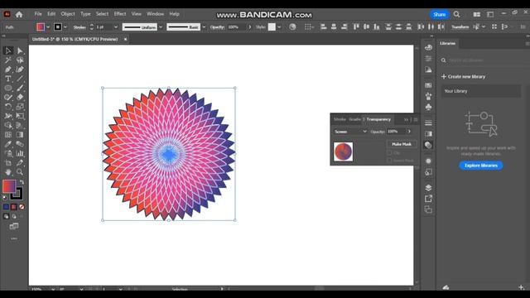530x298 pixels.
Task: Set paint type to Gradient
Action: [14, 207]
